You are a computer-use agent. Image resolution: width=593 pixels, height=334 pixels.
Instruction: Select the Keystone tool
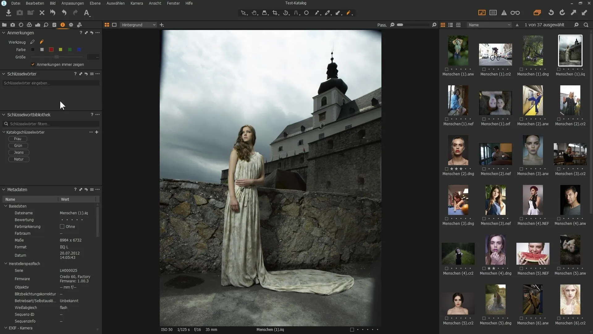point(296,13)
